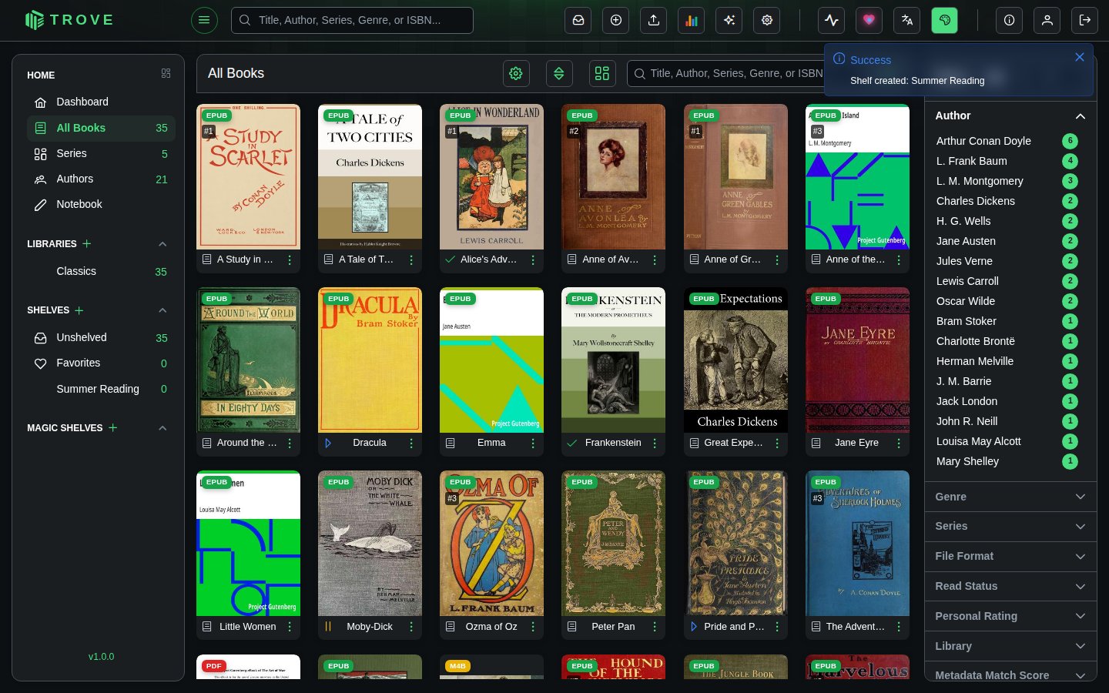
Task: Focus the top global search field
Action: coord(352,20)
